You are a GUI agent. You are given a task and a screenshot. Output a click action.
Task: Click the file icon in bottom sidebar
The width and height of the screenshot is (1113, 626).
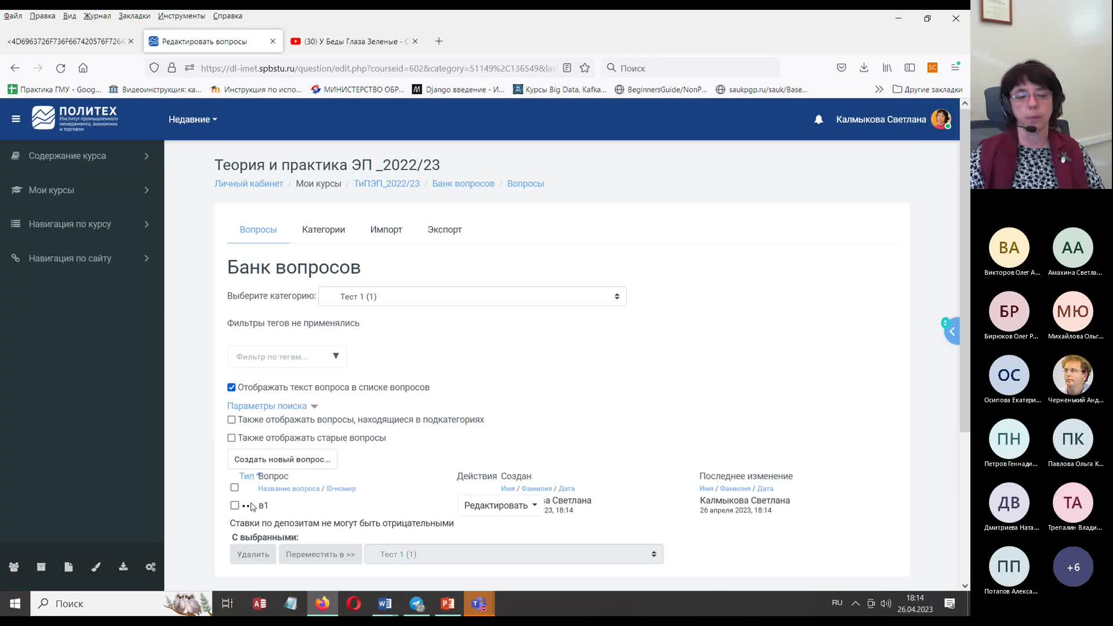(68, 567)
